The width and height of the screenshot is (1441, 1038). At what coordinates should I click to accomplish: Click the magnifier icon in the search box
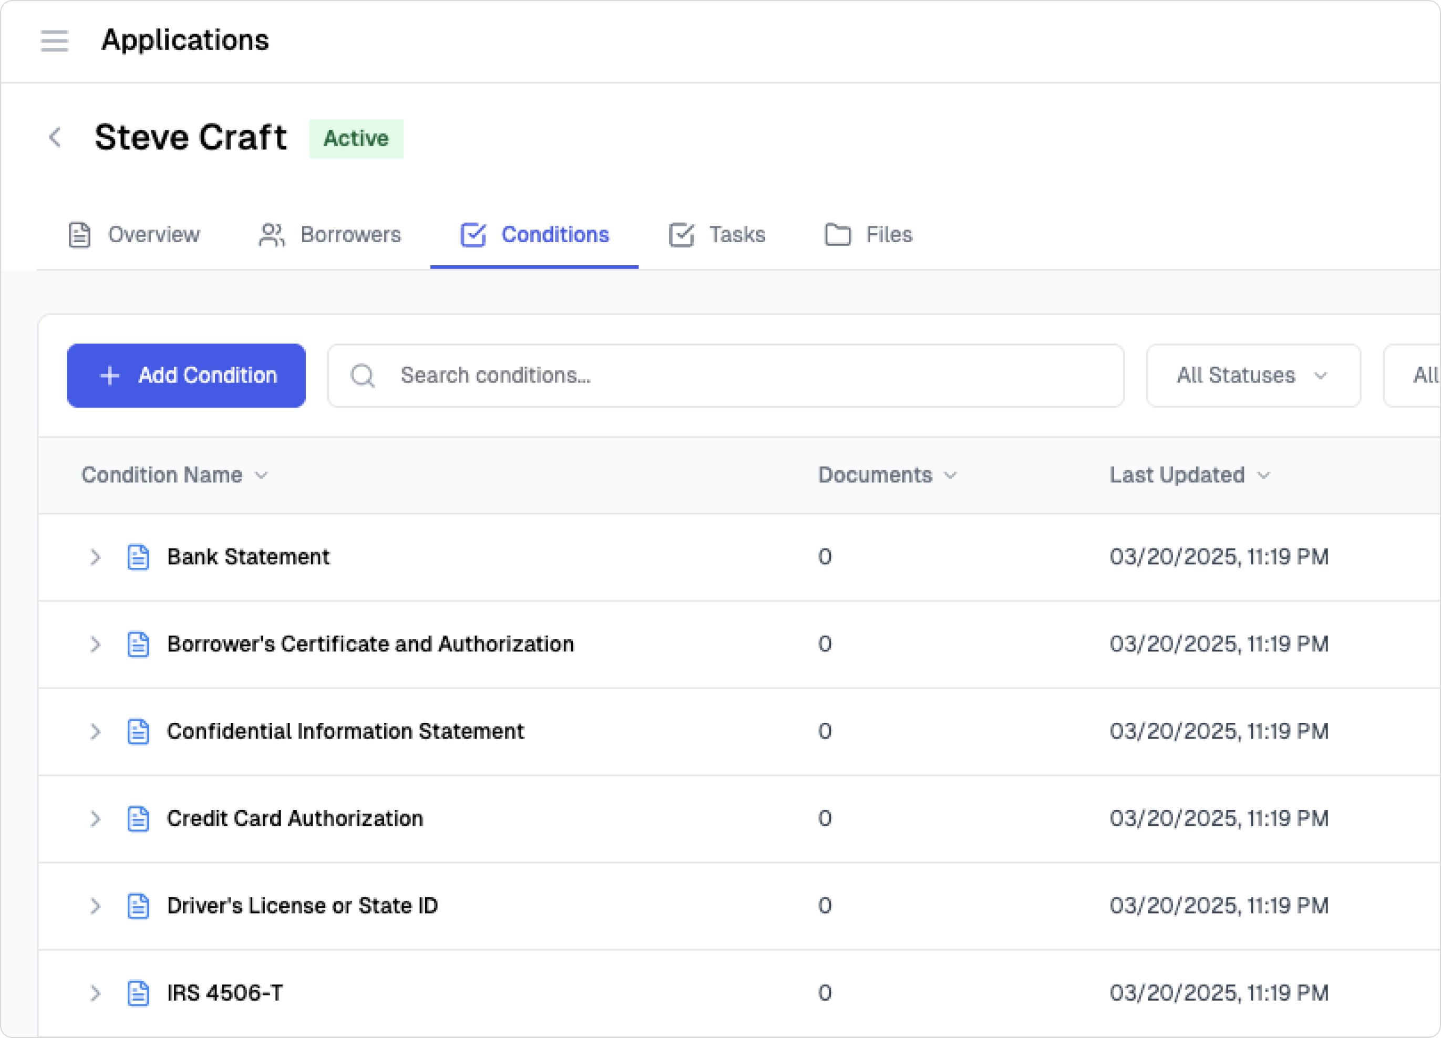363,376
